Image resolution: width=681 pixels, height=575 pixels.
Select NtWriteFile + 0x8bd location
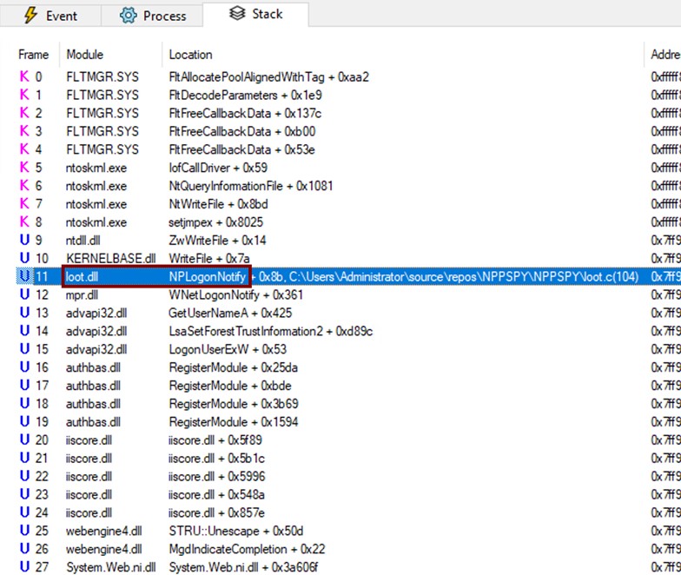[x=218, y=204]
